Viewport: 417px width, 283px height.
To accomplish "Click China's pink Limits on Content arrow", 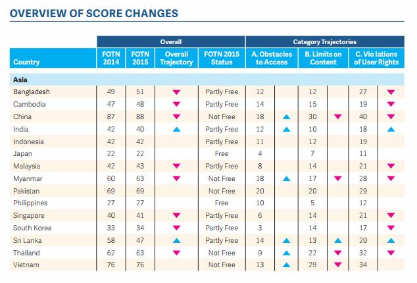I will (x=338, y=116).
